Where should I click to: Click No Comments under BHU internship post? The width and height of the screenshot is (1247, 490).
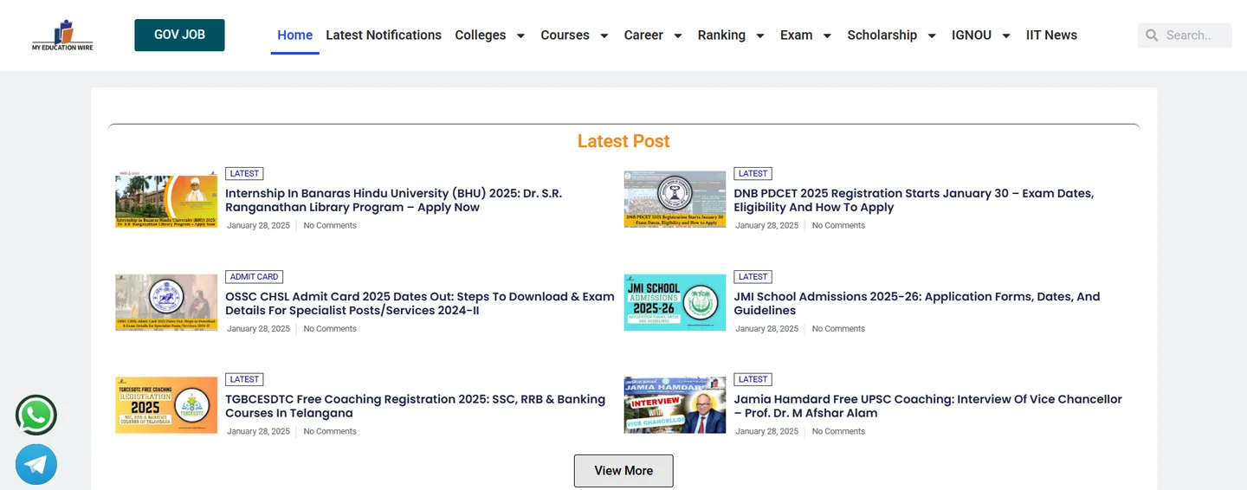coord(330,225)
